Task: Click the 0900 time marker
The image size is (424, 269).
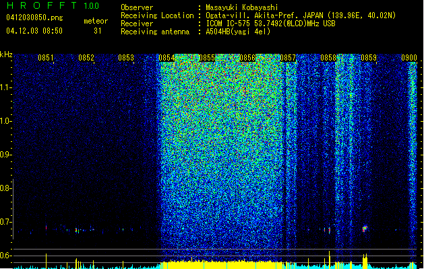Action: pyautogui.click(x=409, y=58)
